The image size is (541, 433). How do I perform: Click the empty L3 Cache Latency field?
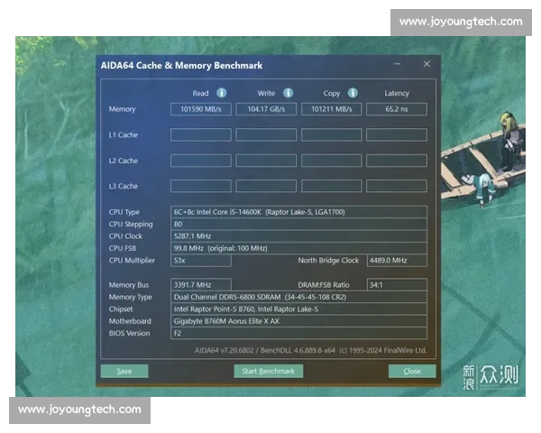pyautogui.click(x=397, y=186)
